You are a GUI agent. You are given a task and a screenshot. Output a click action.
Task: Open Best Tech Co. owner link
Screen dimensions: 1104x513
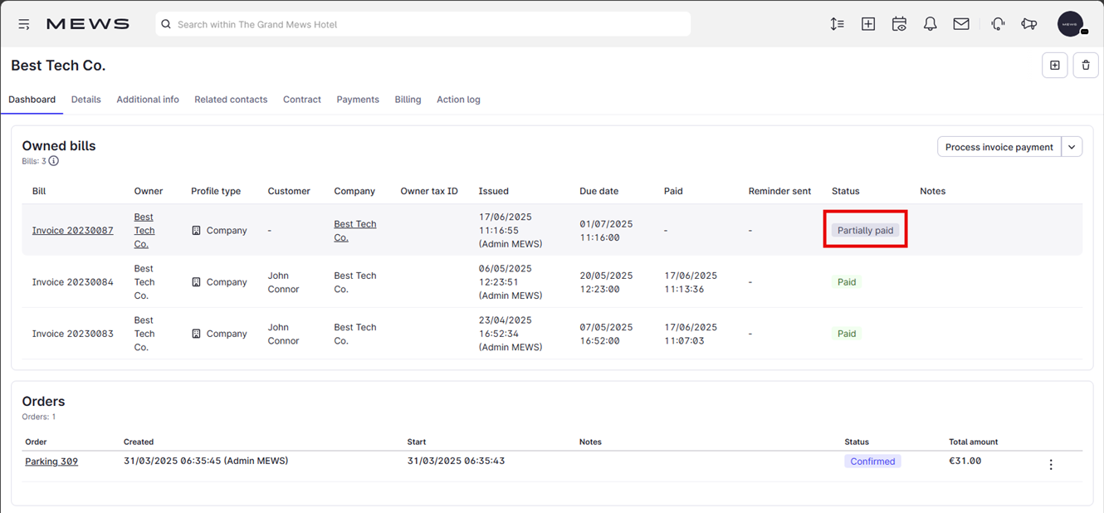click(144, 231)
